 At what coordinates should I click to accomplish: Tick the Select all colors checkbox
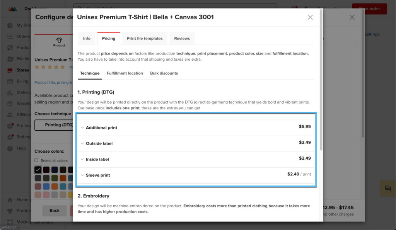point(36,160)
